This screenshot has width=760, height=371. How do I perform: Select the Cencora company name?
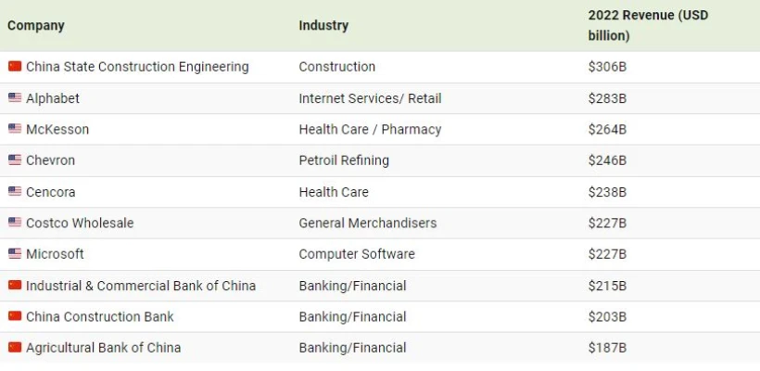(51, 192)
